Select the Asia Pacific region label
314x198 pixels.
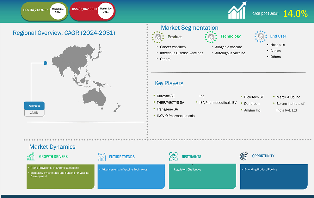pyautogui.click(x=34, y=106)
